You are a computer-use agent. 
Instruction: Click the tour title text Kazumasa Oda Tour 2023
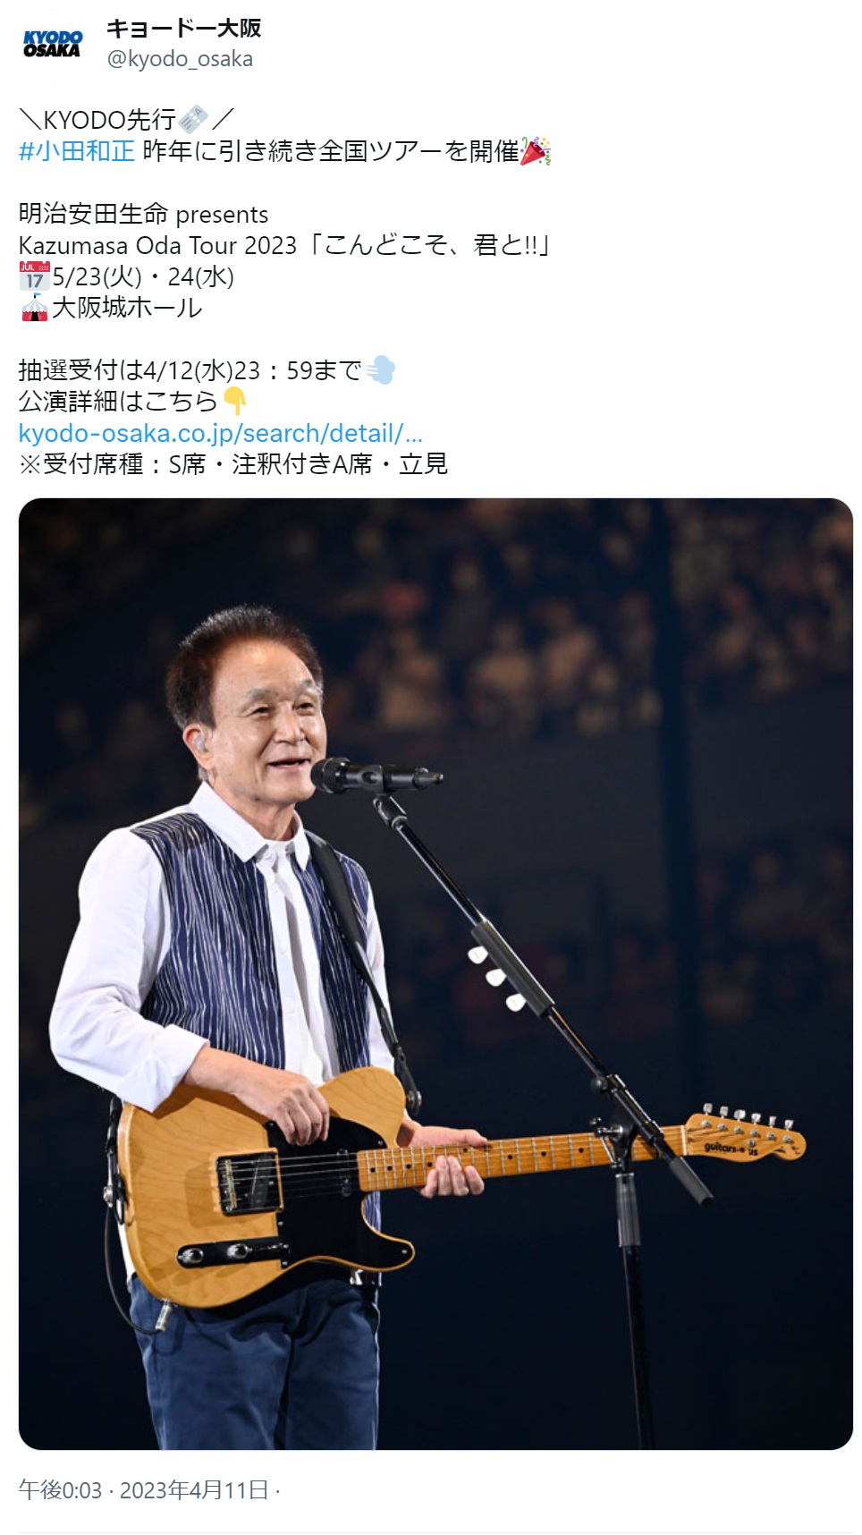click(x=157, y=245)
